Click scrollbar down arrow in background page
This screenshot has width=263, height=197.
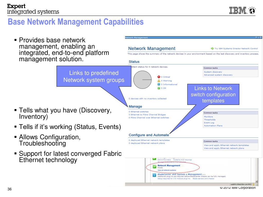[x=256, y=181]
